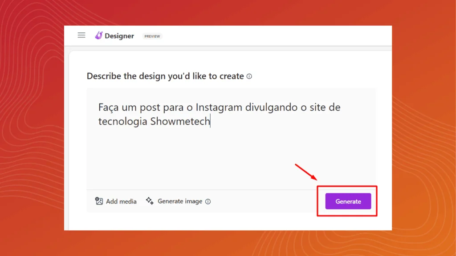Select the typed Instagram prompt text
Image resolution: width=456 pixels, height=256 pixels.
click(200, 113)
